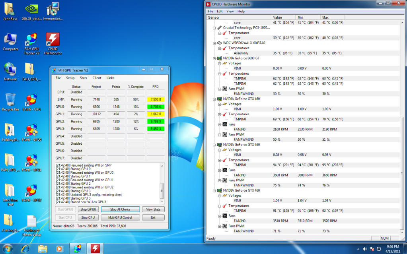The height and width of the screenshot is (254, 407).
Task: Collapse Temperatures under GeForce 8600 GT
Action: click(219, 74)
